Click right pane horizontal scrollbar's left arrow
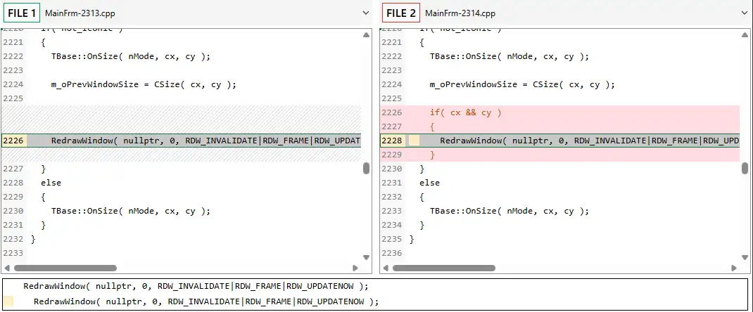This screenshot has width=753, height=312. click(x=386, y=268)
